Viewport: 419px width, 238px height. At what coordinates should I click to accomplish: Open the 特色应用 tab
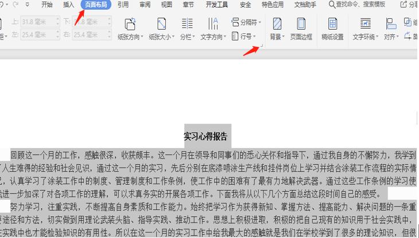(x=273, y=5)
